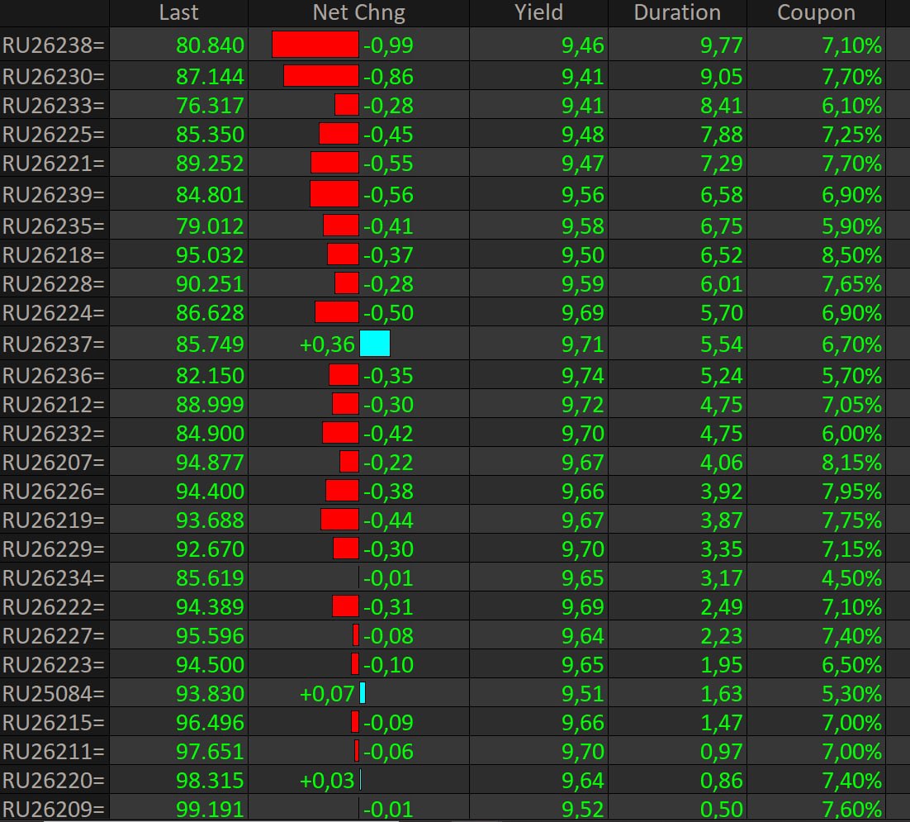Select the RU26222= ticker row label
The width and height of the screenshot is (910, 822).
click(54, 607)
